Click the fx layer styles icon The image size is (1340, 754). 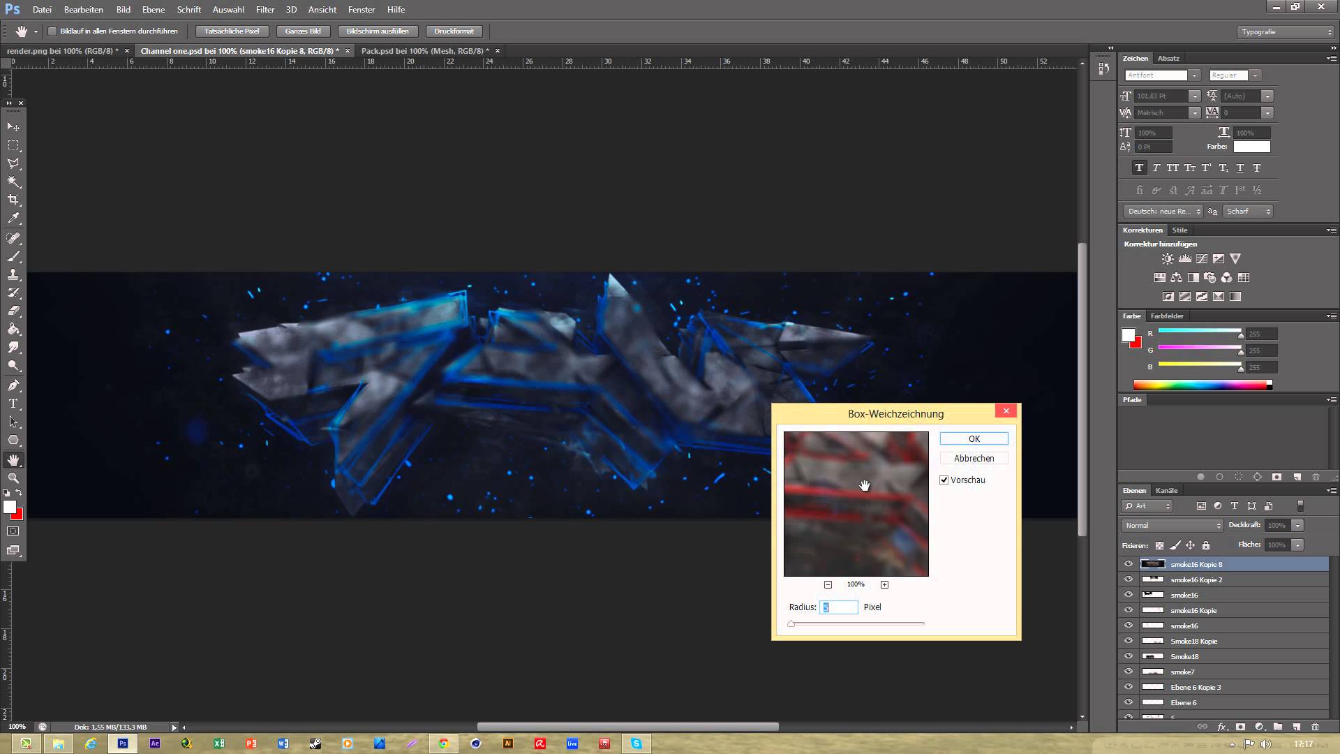[x=1222, y=726]
